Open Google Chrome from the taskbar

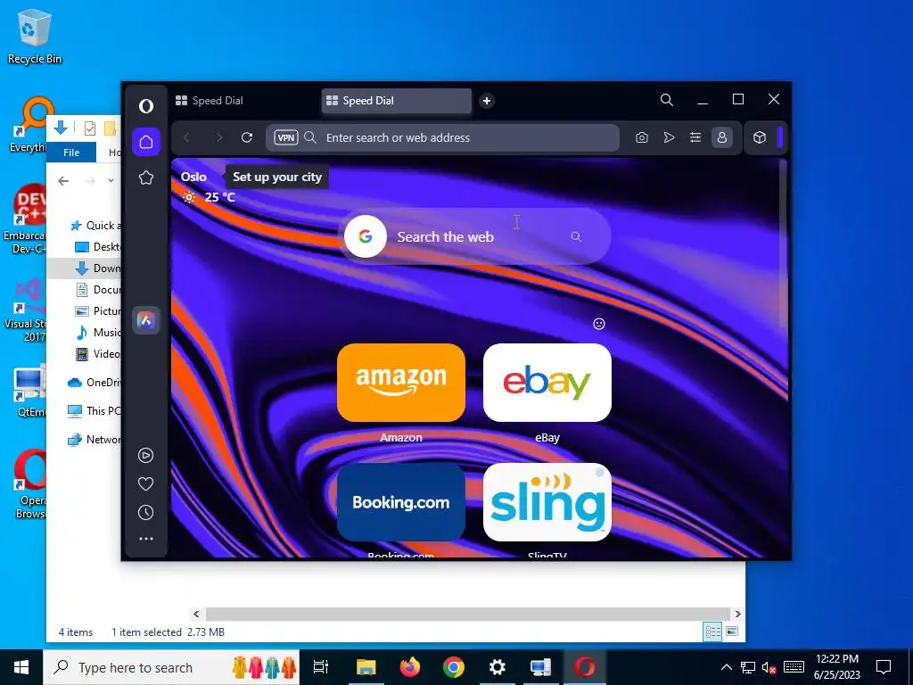pyautogui.click(x=454, y=667)
